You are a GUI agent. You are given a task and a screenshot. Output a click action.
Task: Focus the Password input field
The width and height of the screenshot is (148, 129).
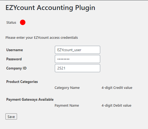tap(78, 59)
